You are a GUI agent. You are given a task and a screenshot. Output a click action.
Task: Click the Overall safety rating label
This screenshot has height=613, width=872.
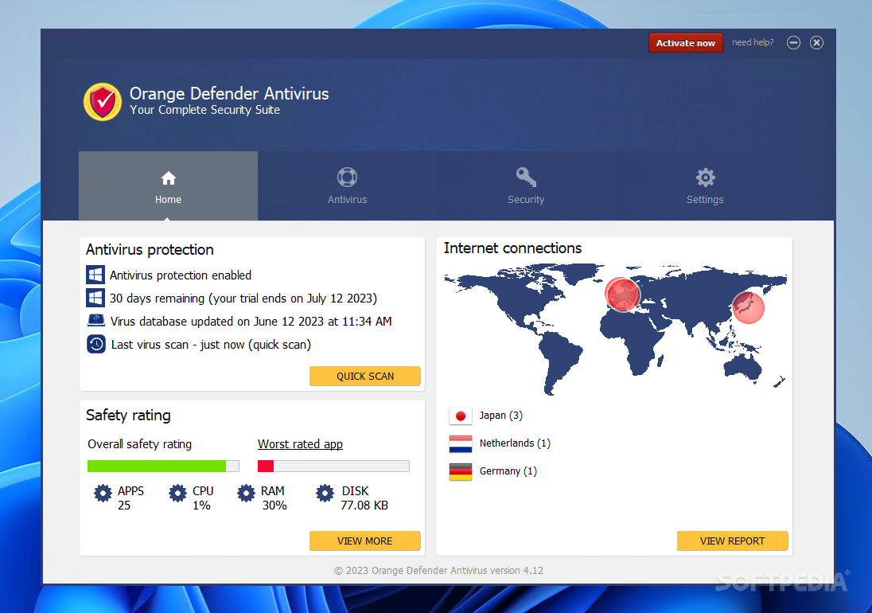click(139, 444)
